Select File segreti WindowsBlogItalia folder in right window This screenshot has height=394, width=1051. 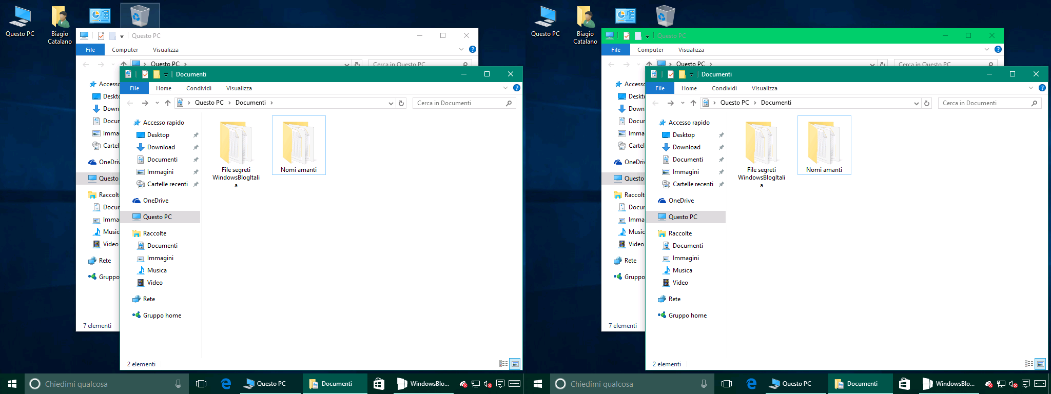pos(762,154)
